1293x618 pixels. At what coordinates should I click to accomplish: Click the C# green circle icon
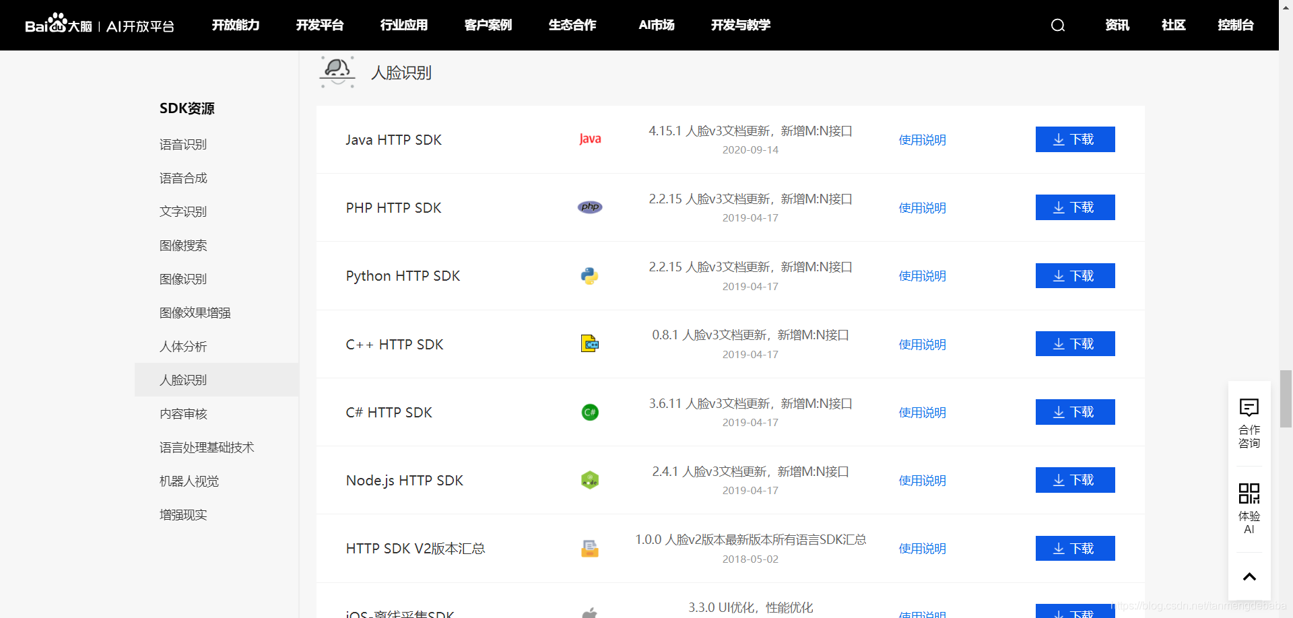[590, 412]
